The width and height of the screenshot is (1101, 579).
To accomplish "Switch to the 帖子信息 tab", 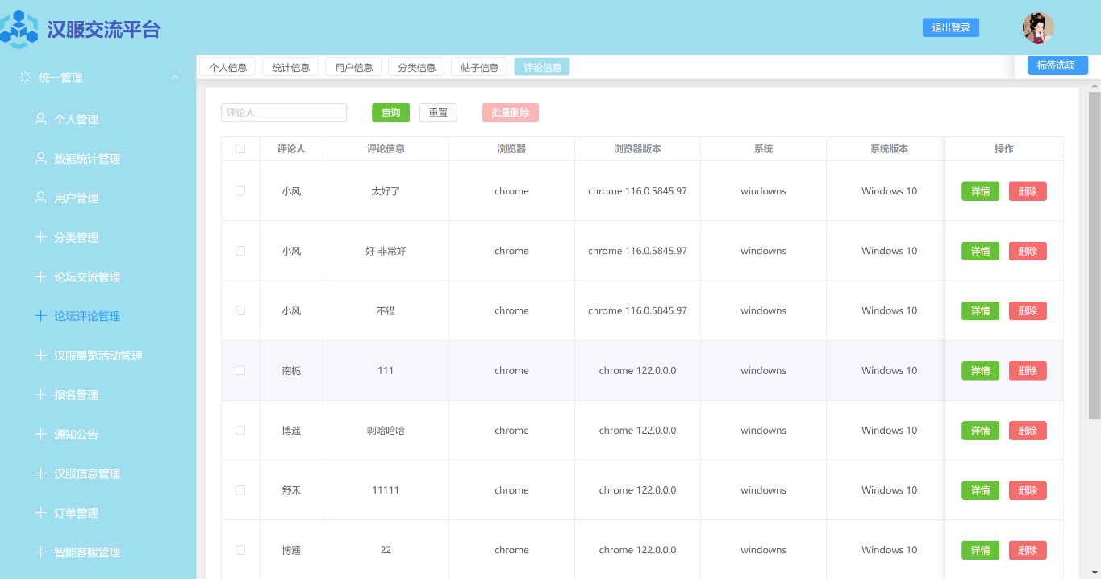I will point(479,67).
